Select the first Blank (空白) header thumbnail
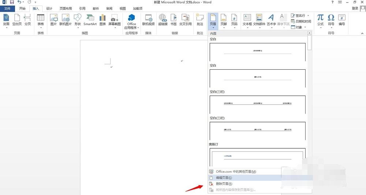 click(257, 52)
